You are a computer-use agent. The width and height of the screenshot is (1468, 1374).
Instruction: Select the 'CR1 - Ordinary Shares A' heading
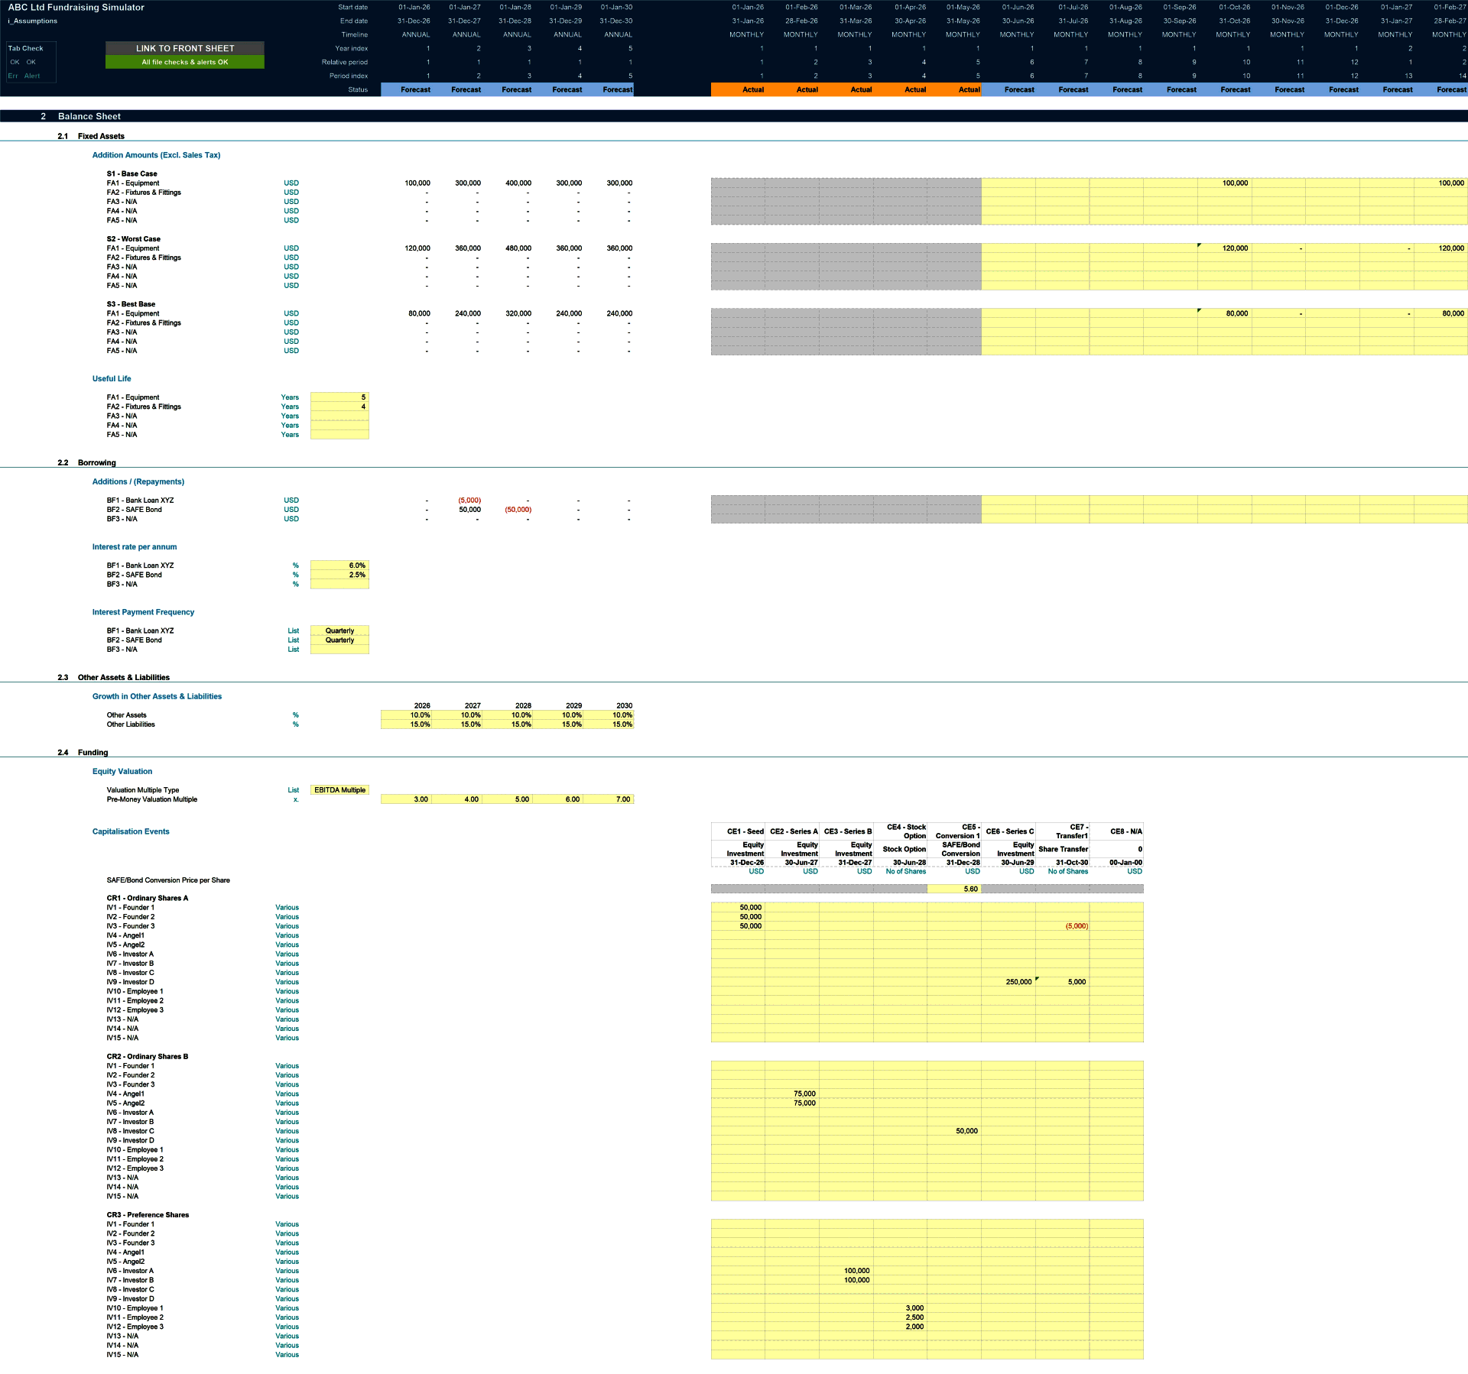point(148,899)
